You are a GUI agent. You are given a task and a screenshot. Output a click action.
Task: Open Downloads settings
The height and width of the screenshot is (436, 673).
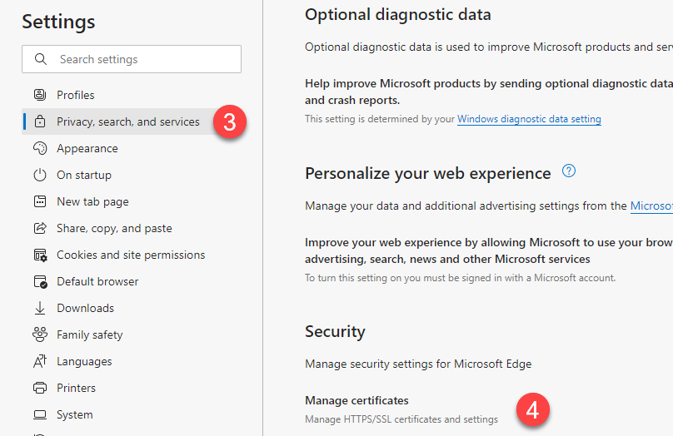[132, 308]
